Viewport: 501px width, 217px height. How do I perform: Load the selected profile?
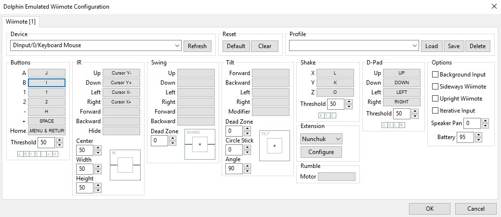tap(431, 46)
